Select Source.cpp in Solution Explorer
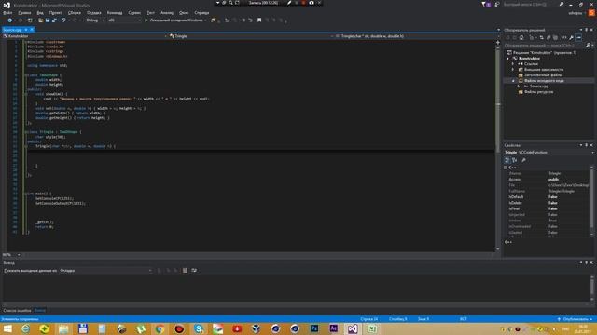Image resolution: width=597 pixels, height=335 pixels. point(539,87)
